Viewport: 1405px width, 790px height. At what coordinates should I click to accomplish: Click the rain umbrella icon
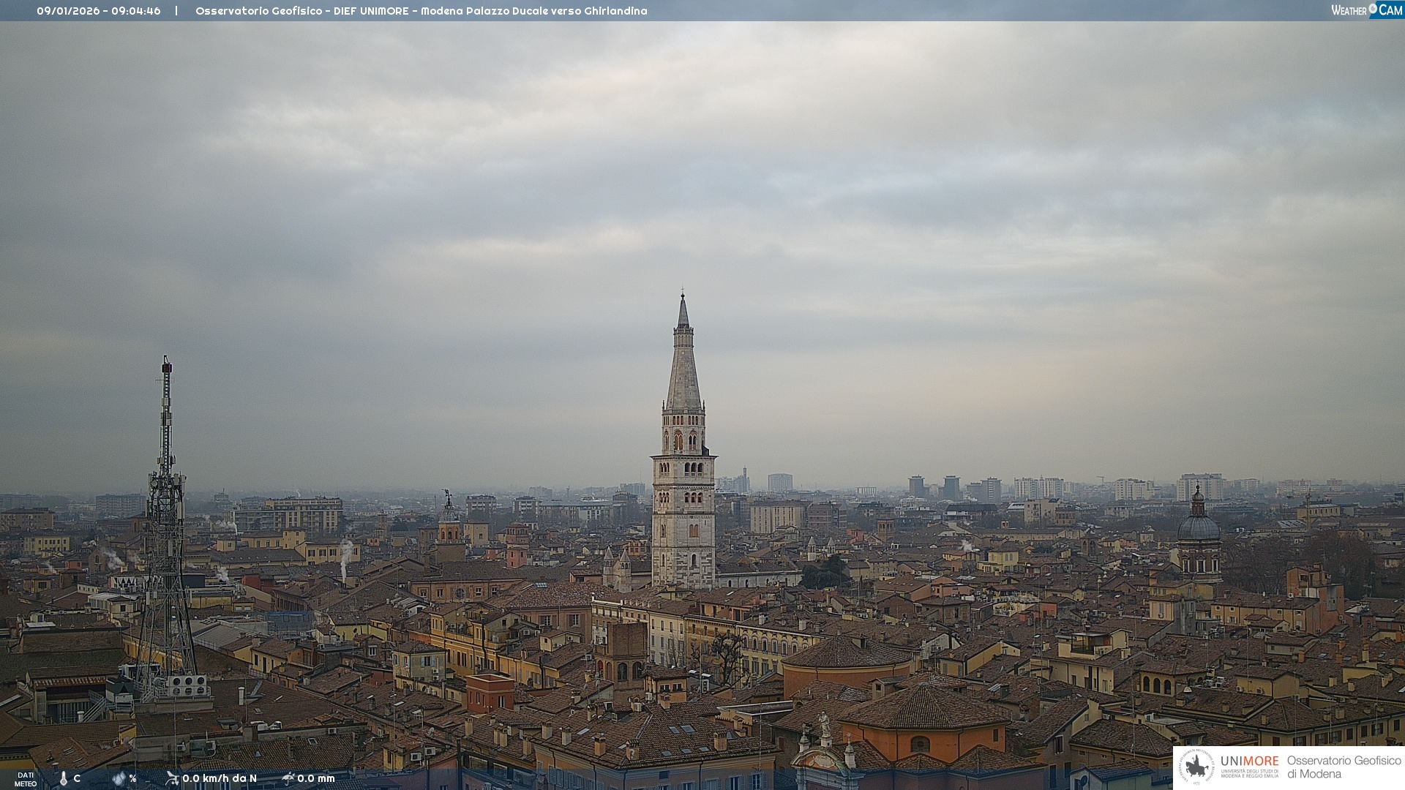tap(288, 778)
